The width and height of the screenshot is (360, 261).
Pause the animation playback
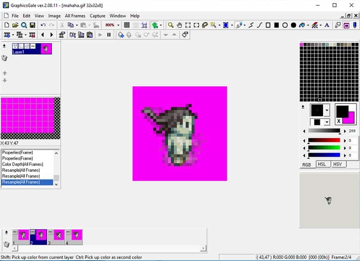click(x=109, y=35)
